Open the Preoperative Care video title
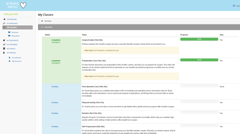 pyautogui.click(x=94, y=61)
